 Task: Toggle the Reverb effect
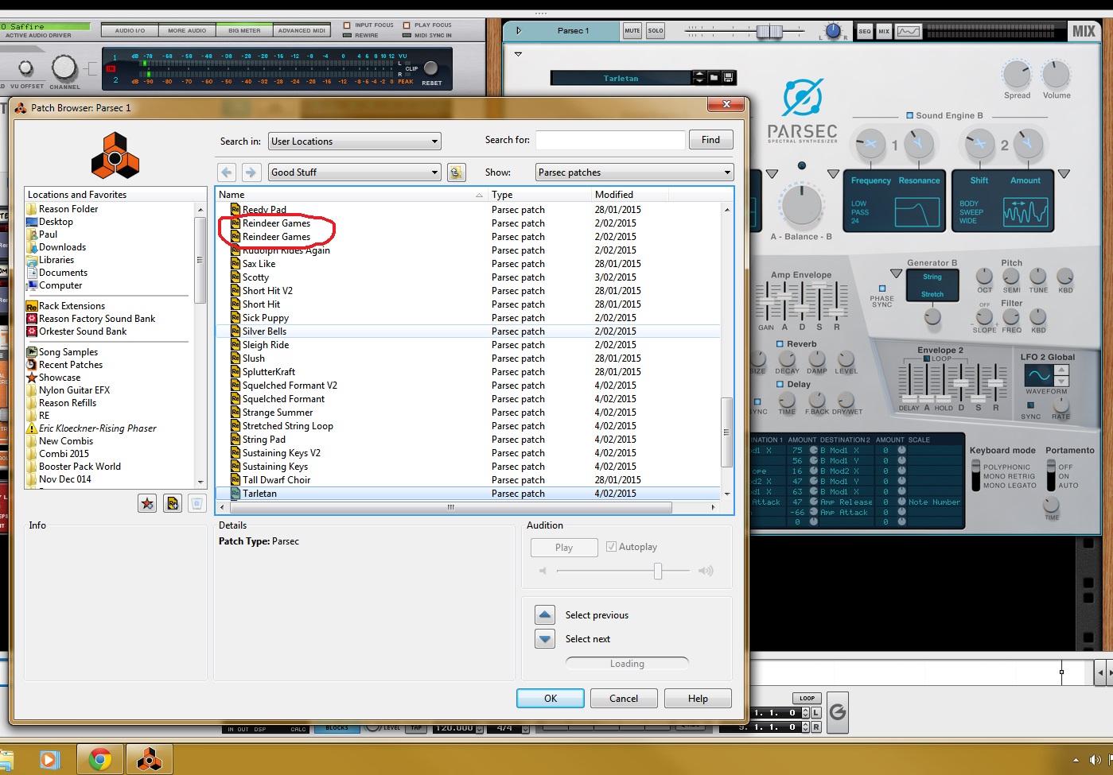[x=780, y=344]
